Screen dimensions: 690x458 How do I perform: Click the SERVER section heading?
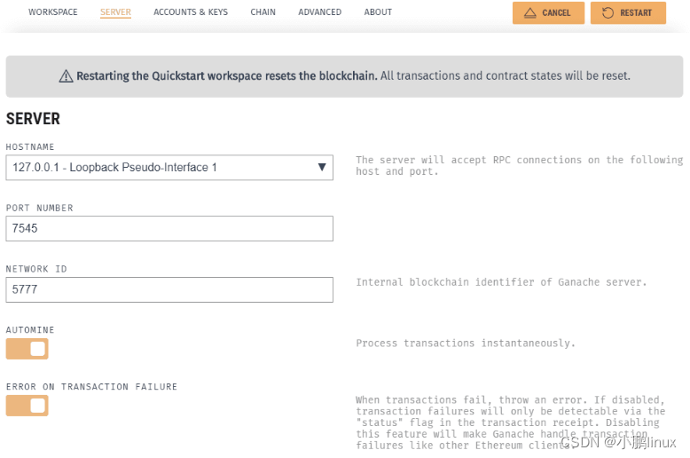[x=33, y=119]
